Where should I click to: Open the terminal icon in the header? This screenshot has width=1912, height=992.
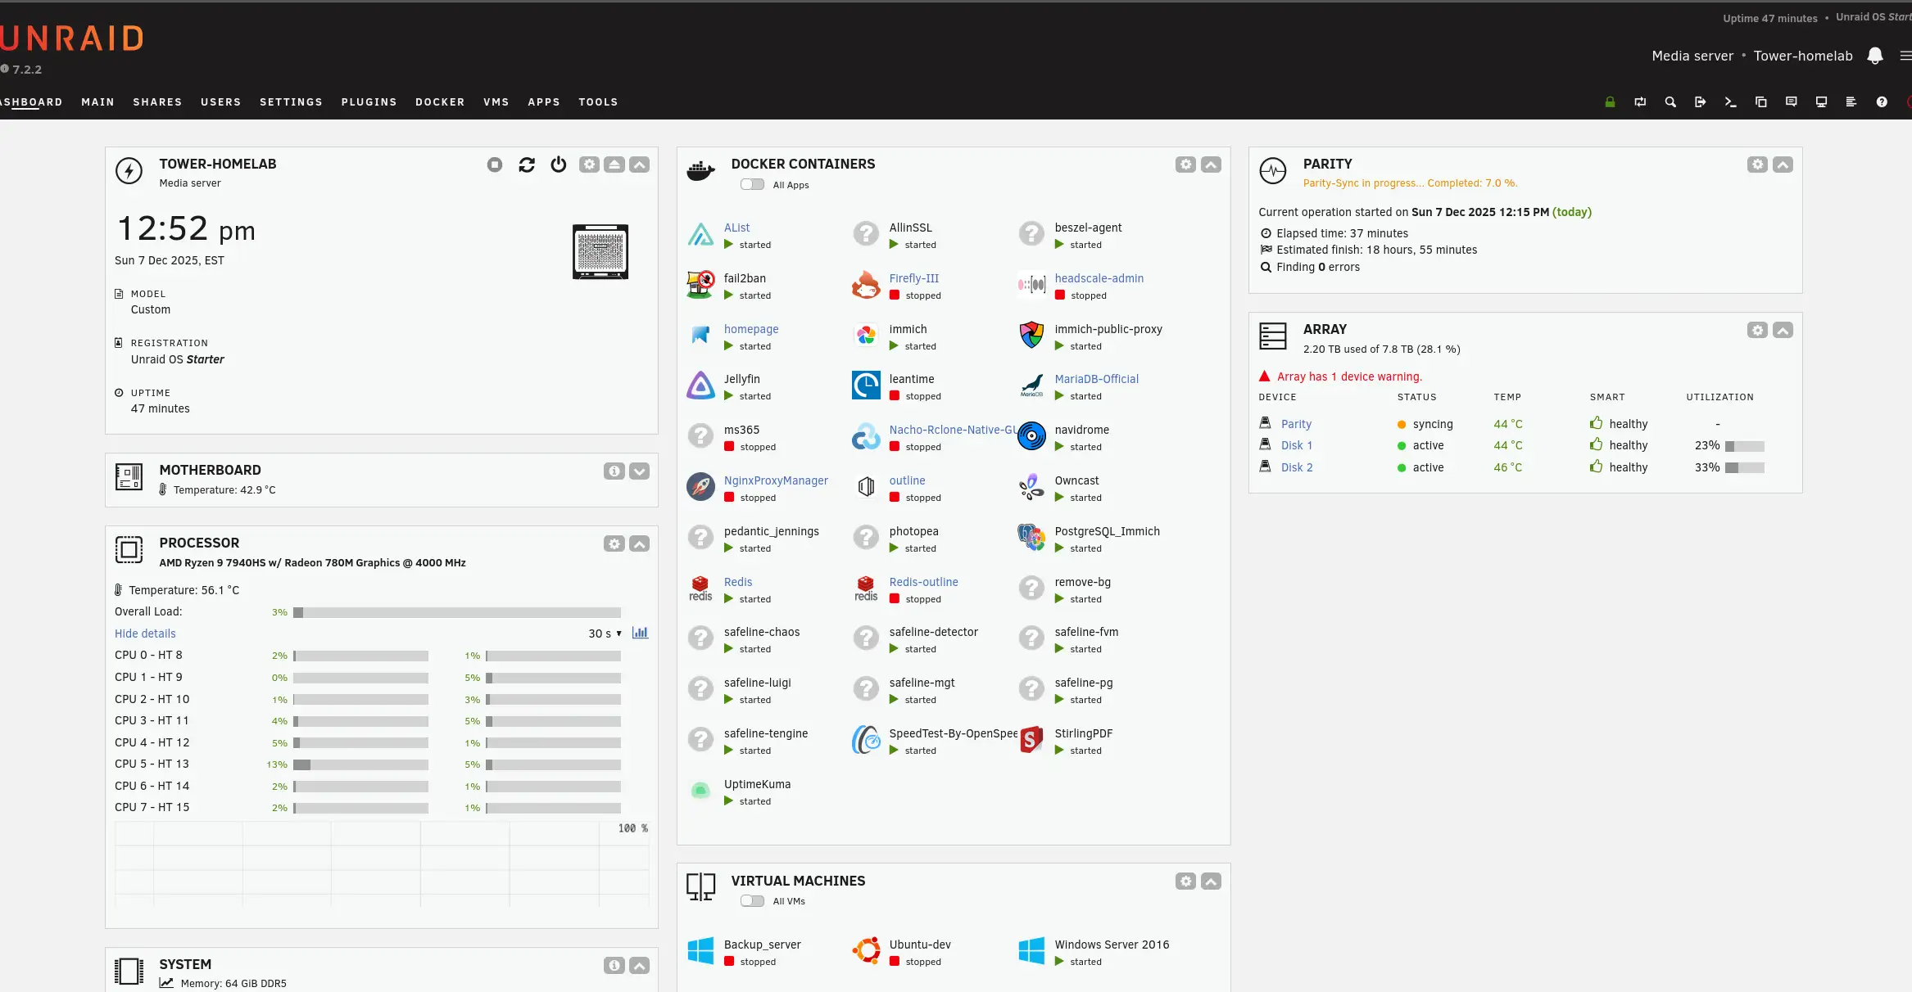[1730, 102]
